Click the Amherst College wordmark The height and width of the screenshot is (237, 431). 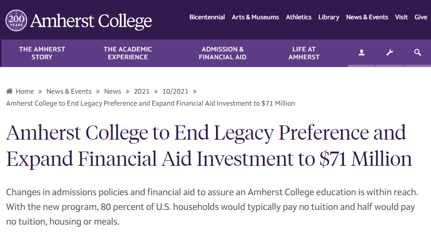coord(91,21)
